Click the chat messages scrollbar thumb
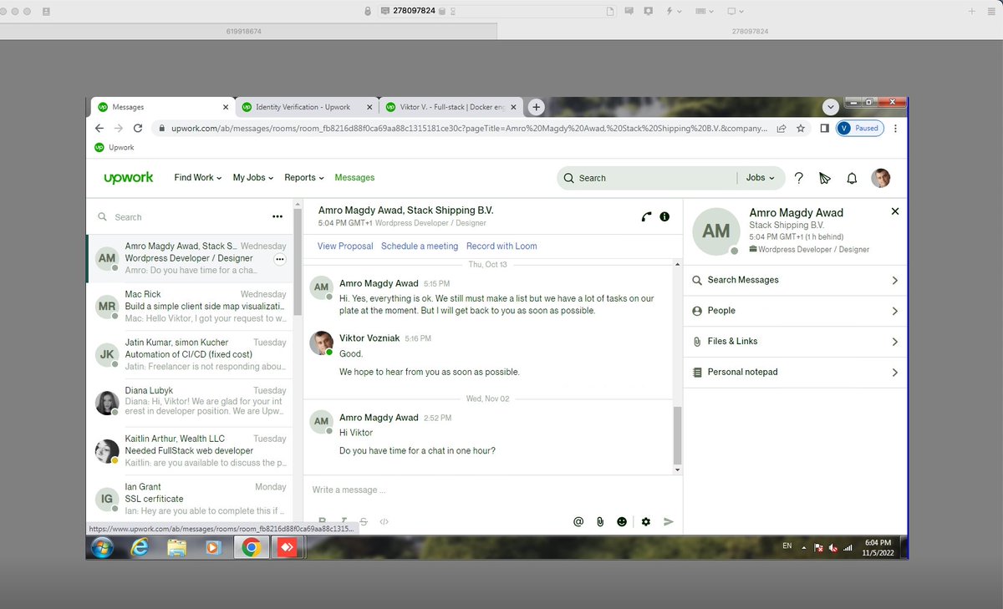Screen dimensions: 1003x609 678,434
